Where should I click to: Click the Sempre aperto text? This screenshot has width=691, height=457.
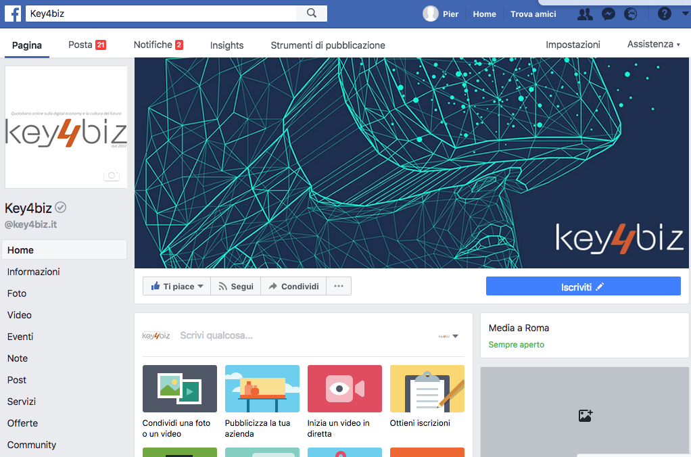click(516, 345)
